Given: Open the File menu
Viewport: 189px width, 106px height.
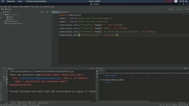Looking at the screenshot, I should (x=2, y=6).
